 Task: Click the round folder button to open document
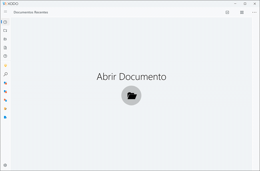pyautogui.click(x=131, y=96)
